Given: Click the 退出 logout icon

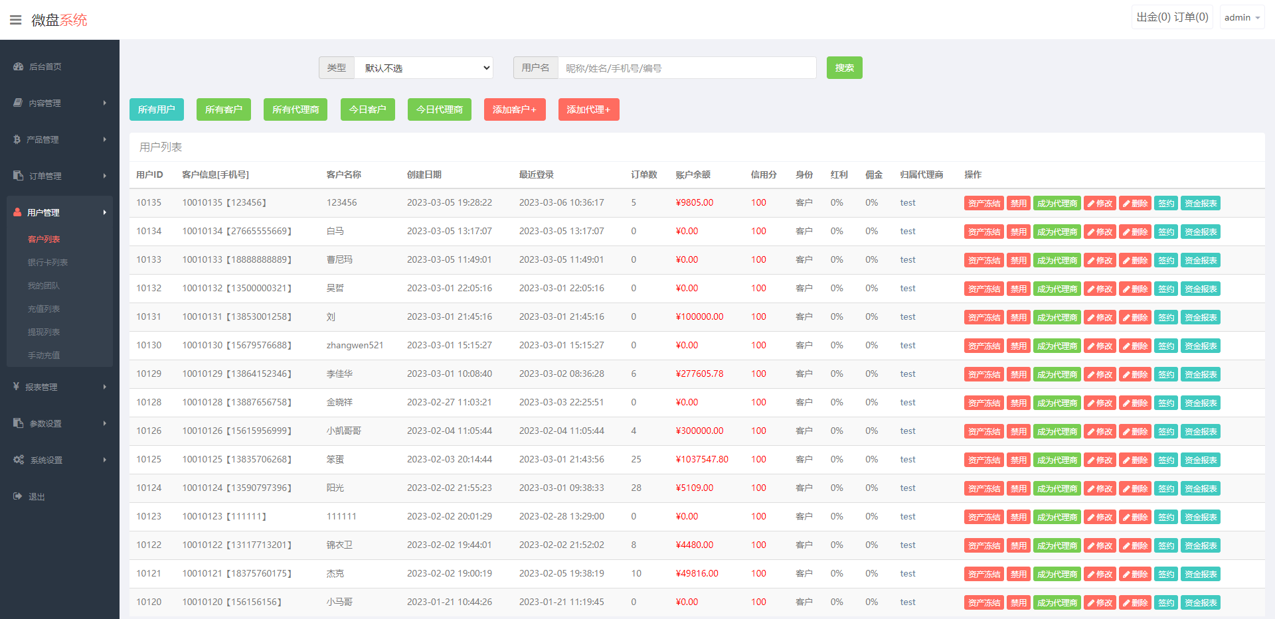Looking at the screenshot, I should click(x=17, y=496).
